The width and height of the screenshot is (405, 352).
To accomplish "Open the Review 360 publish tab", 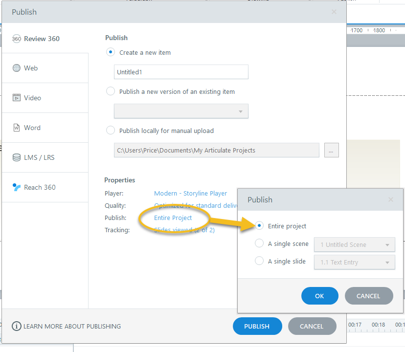I will click(42, 39).
